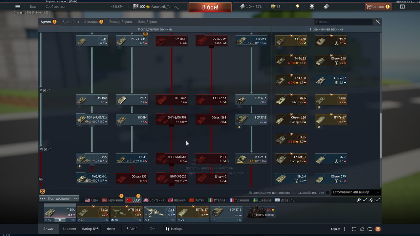Click the wrench repair icon

coord(359,200)
